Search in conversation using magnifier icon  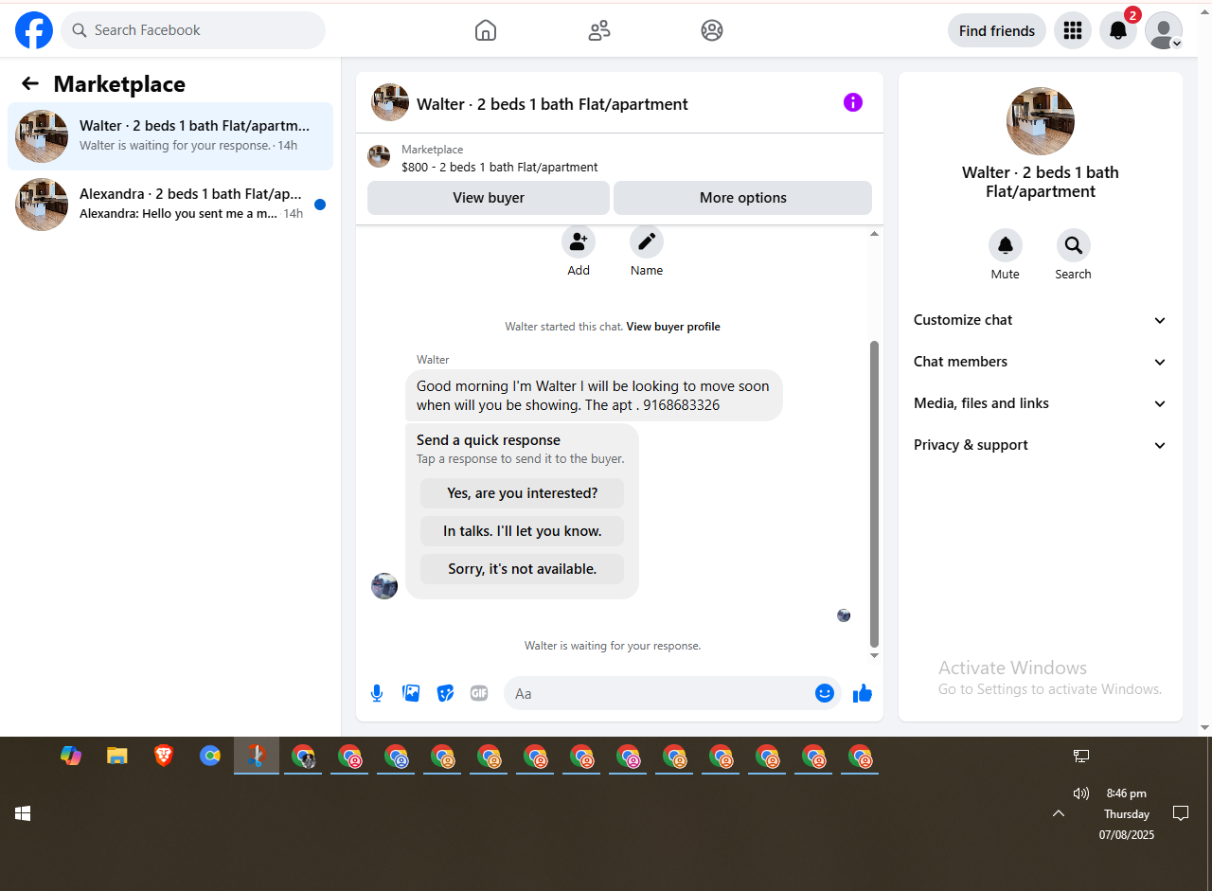1074,245
